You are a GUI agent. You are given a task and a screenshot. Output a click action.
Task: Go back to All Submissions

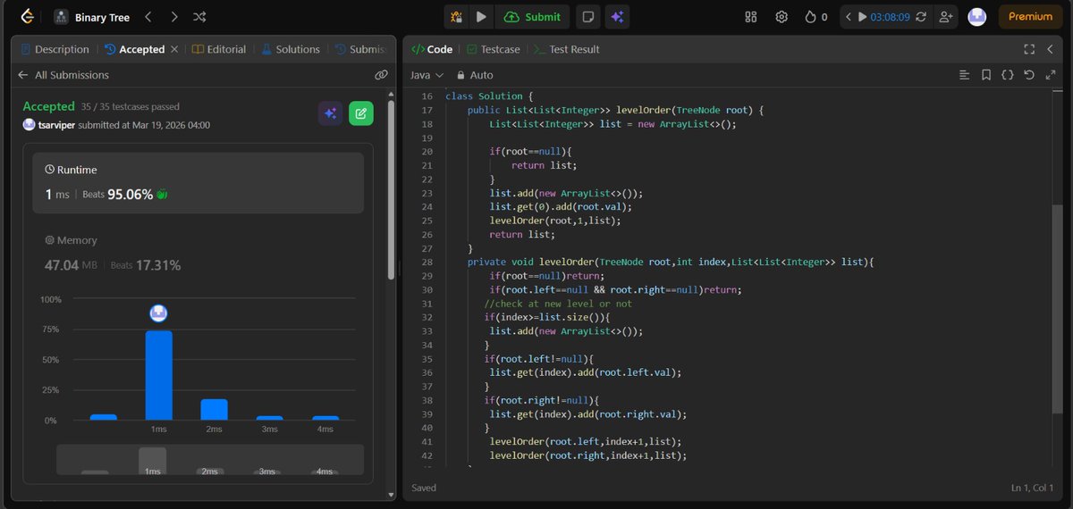[x=63, y=75]
